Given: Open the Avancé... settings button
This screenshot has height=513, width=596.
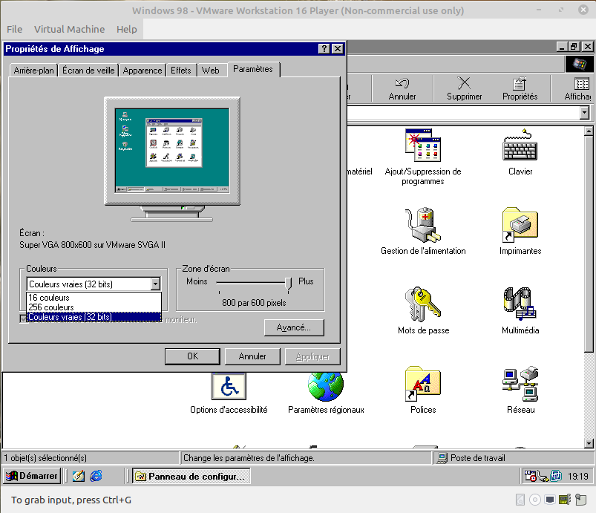Looking at the screenshot, I should pos(294,327).
